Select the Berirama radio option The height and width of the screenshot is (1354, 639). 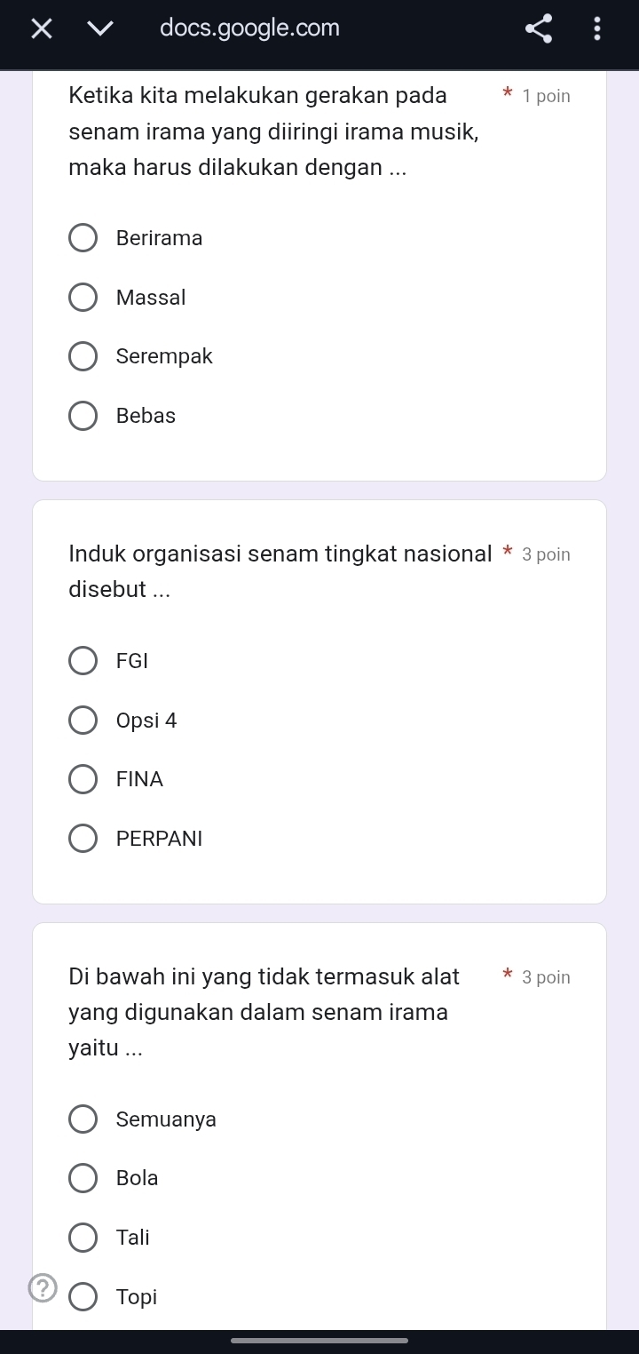tap(83, 238)
